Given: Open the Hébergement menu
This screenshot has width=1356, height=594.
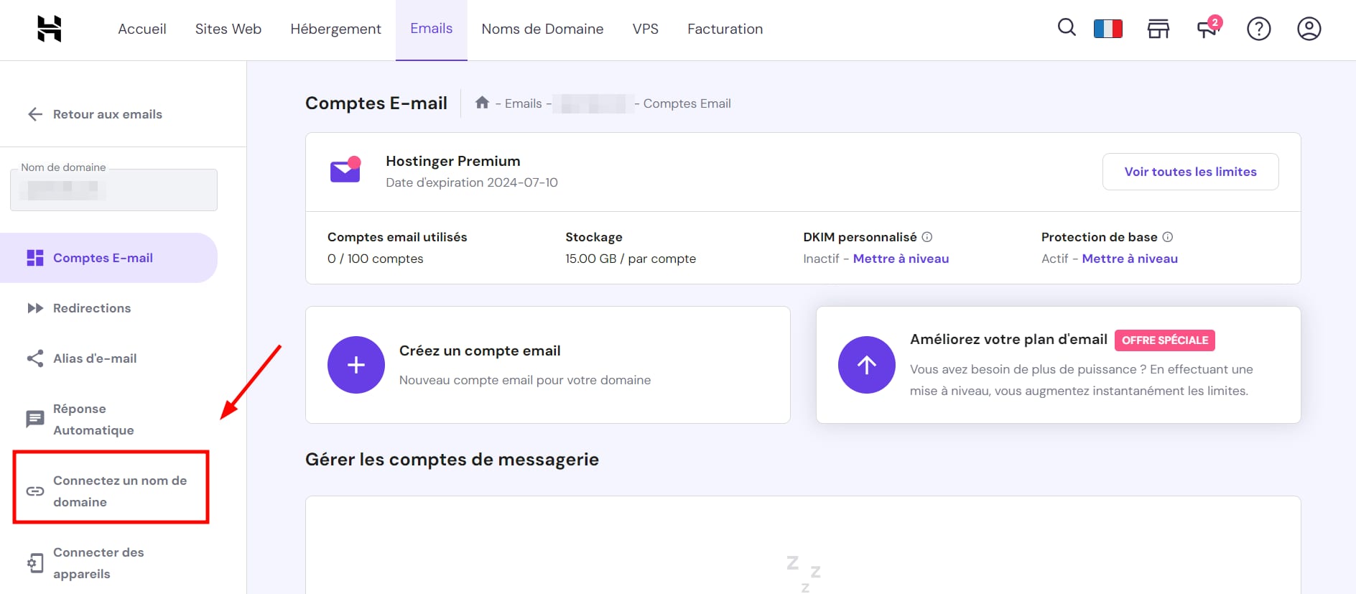Looking at the screenshot, I should tap(335, 29).
